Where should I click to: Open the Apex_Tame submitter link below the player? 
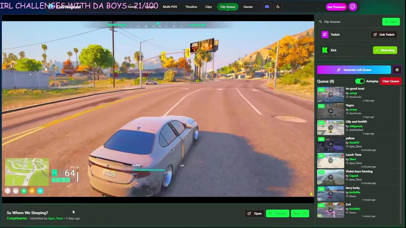pyautogui.click(x=56, y=218)
